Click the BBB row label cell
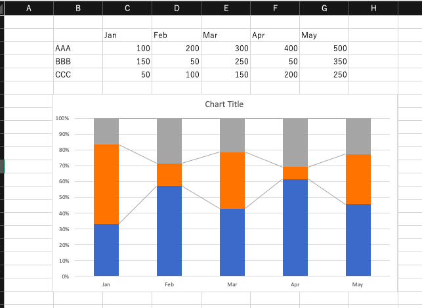This screenshot has width=422, height=308. pyautogui.click(x=77, y=62)
